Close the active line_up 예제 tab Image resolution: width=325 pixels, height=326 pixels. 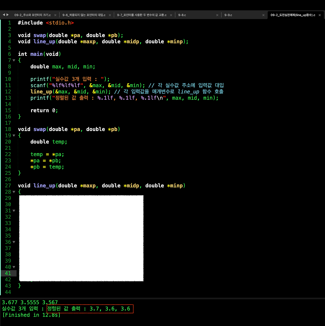tap(319, 15)
